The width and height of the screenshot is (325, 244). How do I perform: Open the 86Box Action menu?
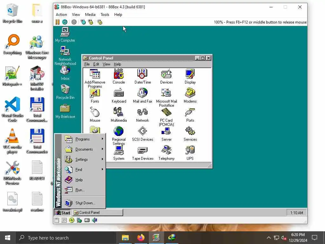click(x=61, y=15)
